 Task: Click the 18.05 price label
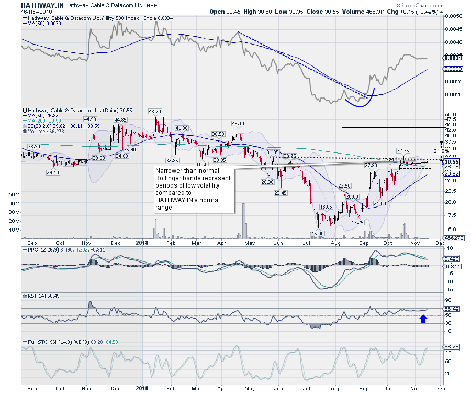pyautogui.click(x=326, y=206)
